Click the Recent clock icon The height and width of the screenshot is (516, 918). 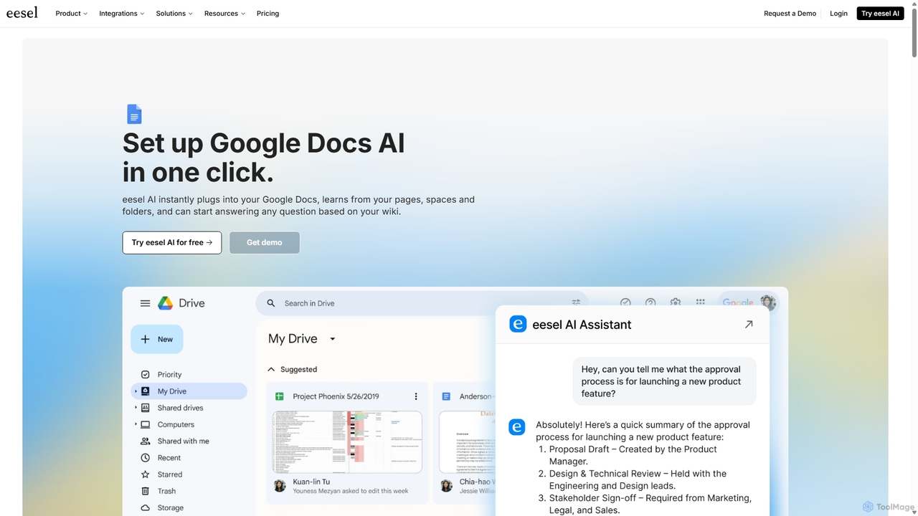coord(146,457)
